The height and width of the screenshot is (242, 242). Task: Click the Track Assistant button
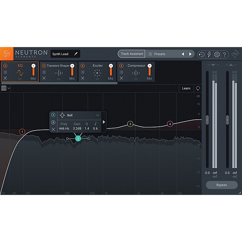(132, 54)
